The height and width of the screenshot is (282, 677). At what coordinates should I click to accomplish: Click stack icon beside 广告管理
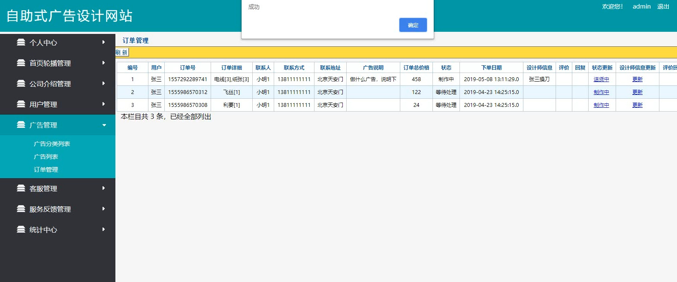(21, 124)
